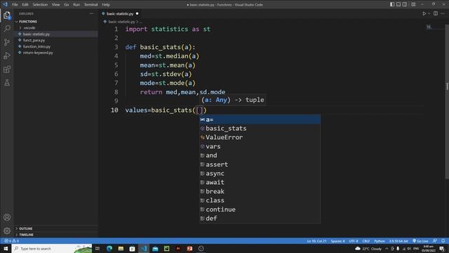Collapse the FUNCTIONS folder section
Viewport: 449px width, 253px height.
click(28, 22)
